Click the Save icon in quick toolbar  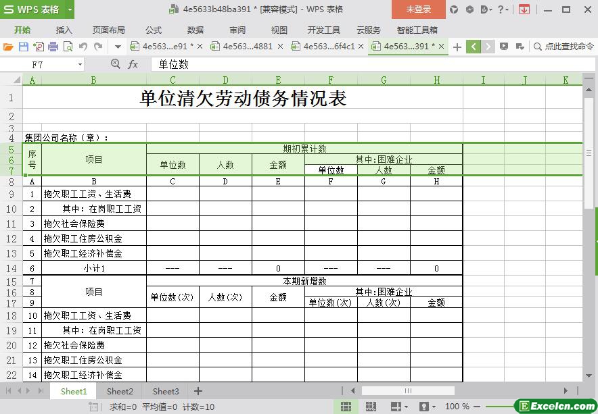[24, 47]
